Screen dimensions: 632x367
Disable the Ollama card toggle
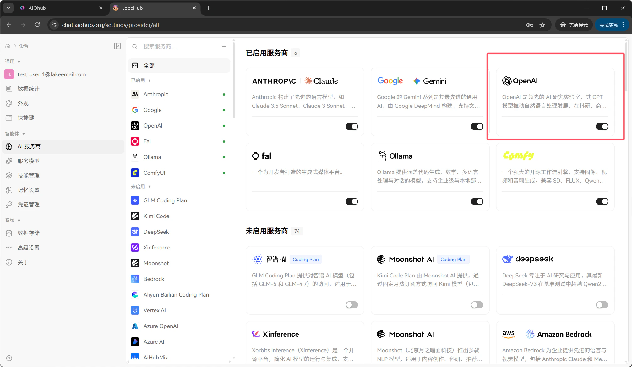(477, 201)
